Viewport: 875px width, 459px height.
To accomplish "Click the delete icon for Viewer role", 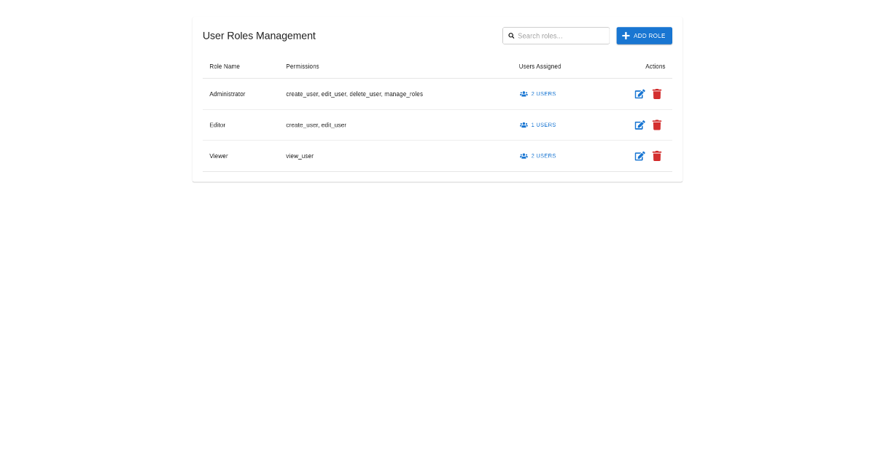I will (x=657, y=156).
